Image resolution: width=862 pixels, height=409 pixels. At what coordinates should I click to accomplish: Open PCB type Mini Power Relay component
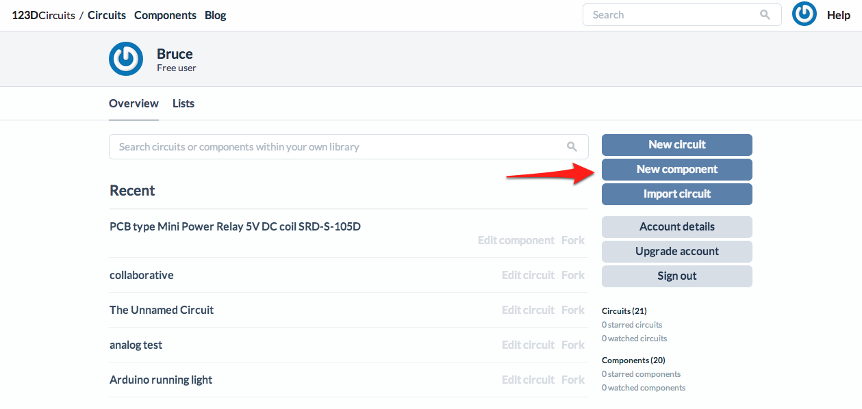point(235,226)
